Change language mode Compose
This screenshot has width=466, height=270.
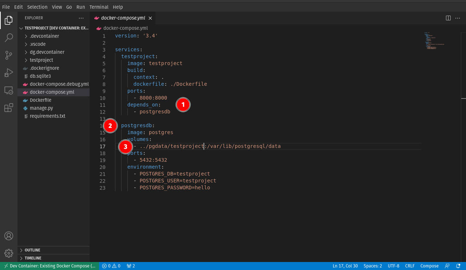[x=430, y=266]
